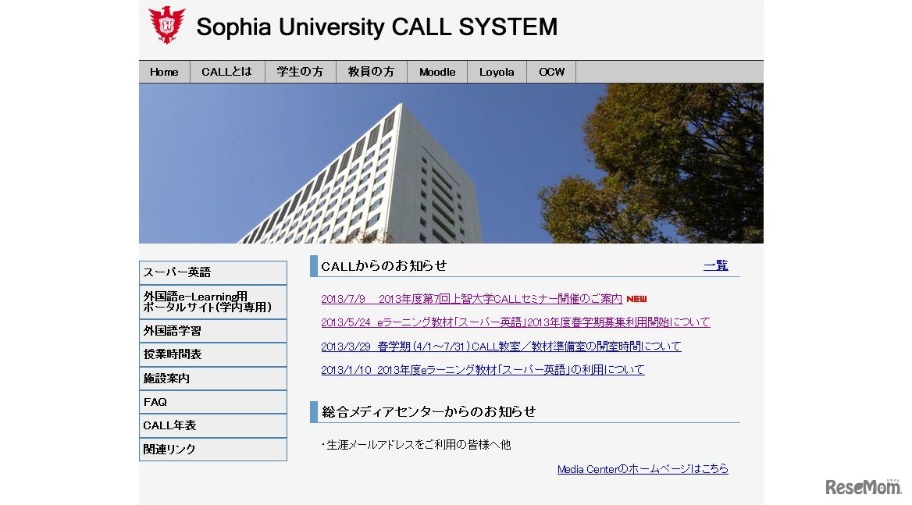
Task: Switch to the CALLとは tab
Action: pos(227,71)
